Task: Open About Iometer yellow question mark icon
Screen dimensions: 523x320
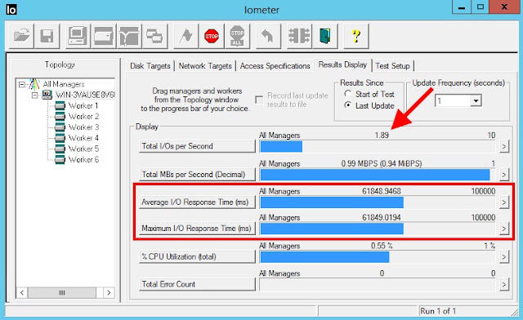Action: (356, 36)
